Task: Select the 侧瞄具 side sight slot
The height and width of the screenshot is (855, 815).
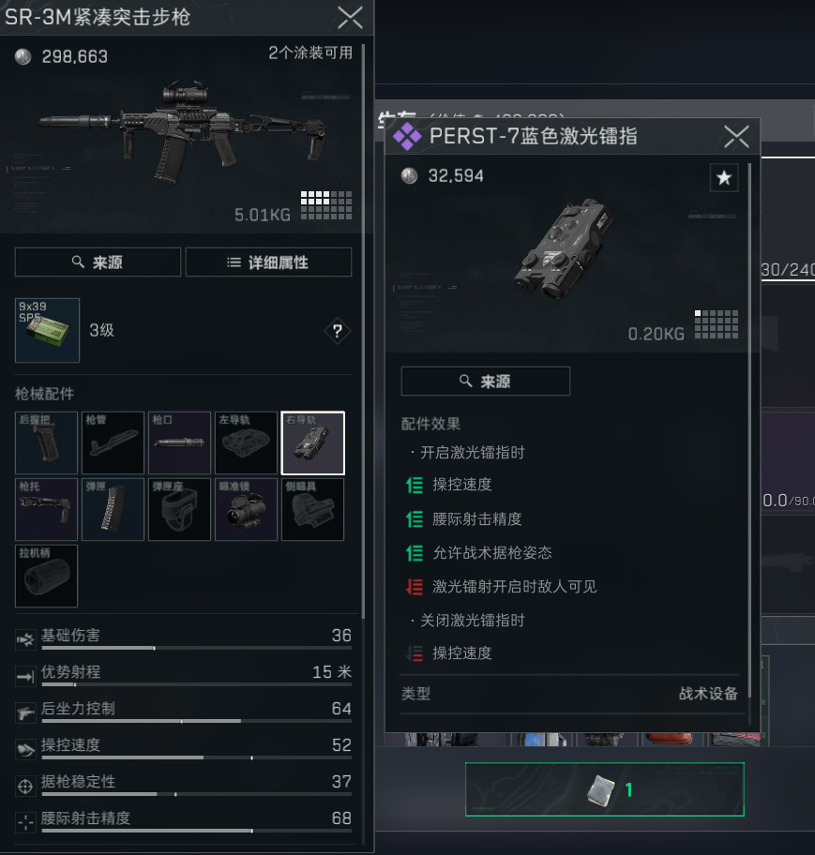Action: coord(312,509)
